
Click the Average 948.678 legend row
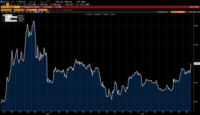tap(14, 19)
